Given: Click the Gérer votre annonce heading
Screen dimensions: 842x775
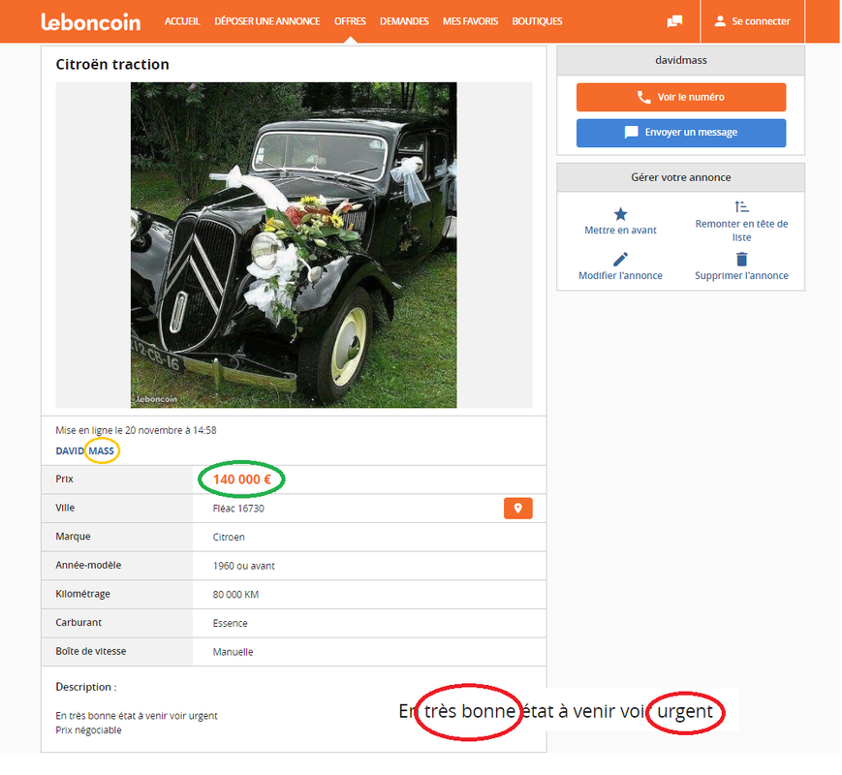Looking at the screenshot, I should [x=681, y=177].
